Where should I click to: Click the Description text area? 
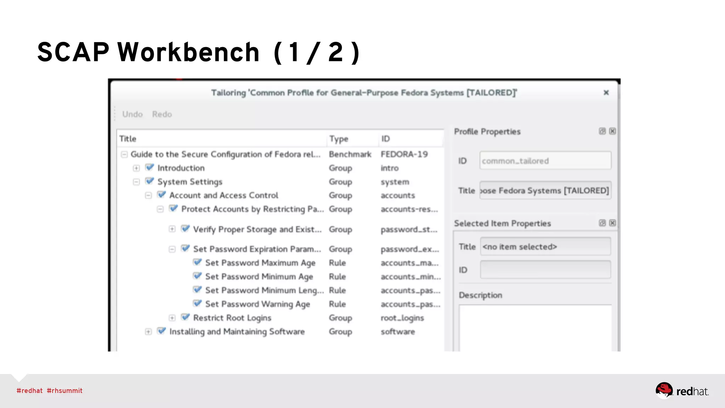click(x=535, y=328)
